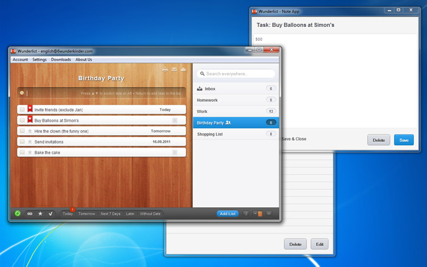Click the Add List button
The image size is (427, 267).
(x=228, y=213)
